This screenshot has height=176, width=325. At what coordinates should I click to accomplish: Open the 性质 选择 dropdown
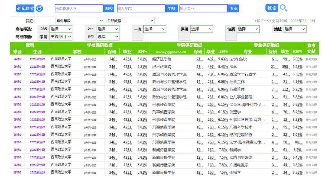(248, 29)
